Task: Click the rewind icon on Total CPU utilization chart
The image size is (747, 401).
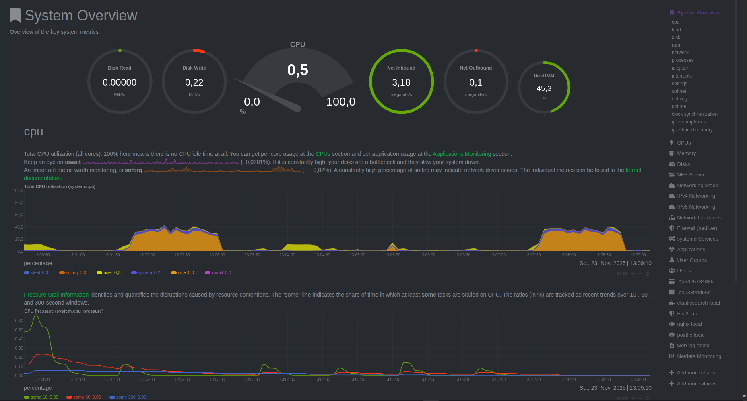Action: (x=619, y=274)
